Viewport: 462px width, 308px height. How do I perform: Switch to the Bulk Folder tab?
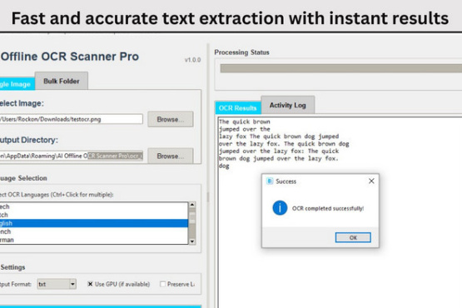click(62, 81)
